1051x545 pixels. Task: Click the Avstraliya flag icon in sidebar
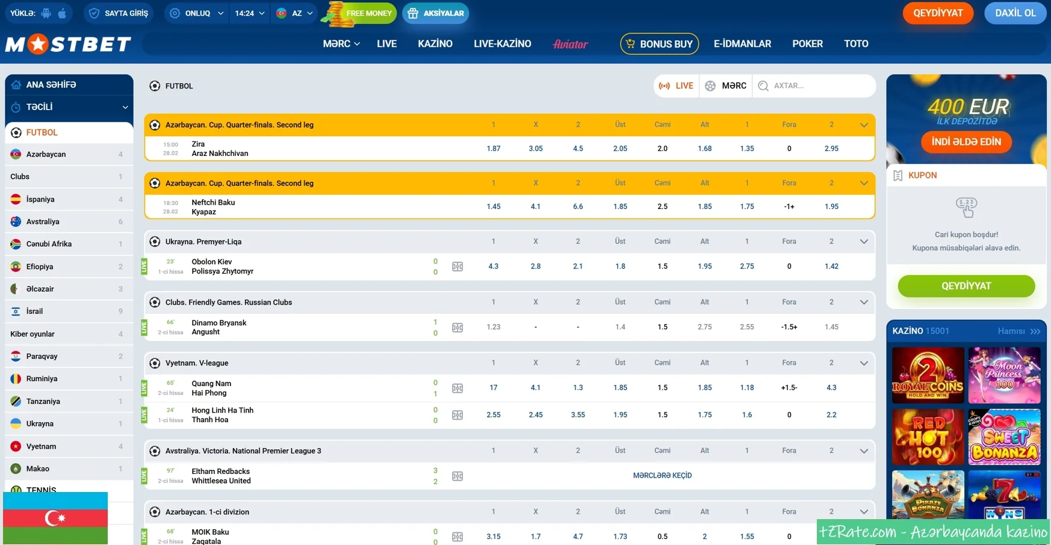[x=16, y=222]
